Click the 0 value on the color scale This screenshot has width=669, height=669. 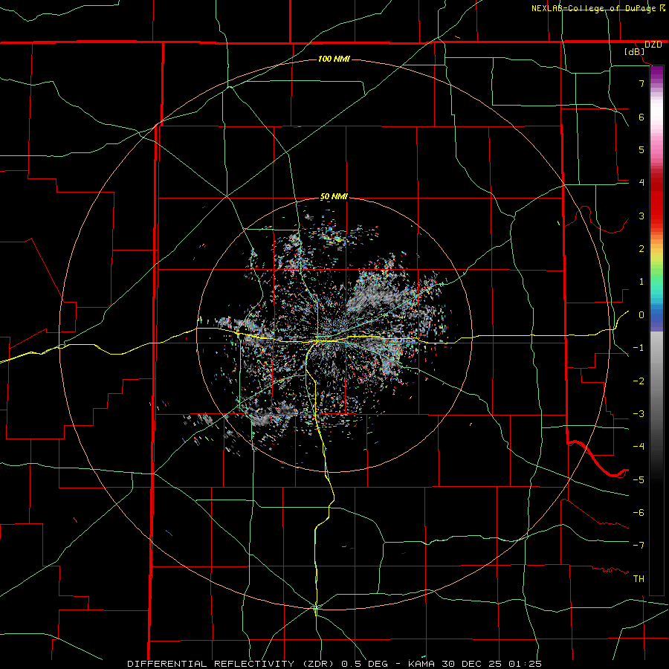click(x=641, y=315)
